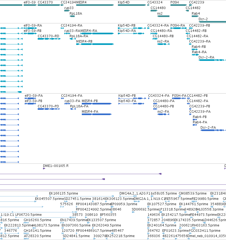Screen dimensions: 226x240
Task: Click the EK166135.5prime EST label
Action: [64, 193]
